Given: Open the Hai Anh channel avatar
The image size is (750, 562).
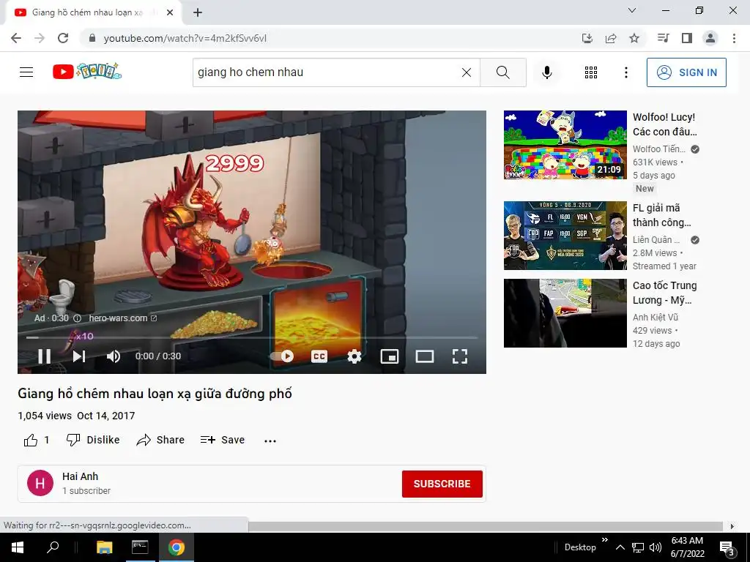Looking at the screenshot, I should coord(40,483).
